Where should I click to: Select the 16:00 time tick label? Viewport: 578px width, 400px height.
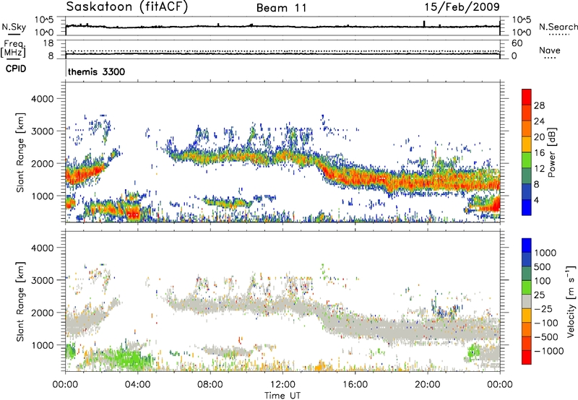(355, 385)
